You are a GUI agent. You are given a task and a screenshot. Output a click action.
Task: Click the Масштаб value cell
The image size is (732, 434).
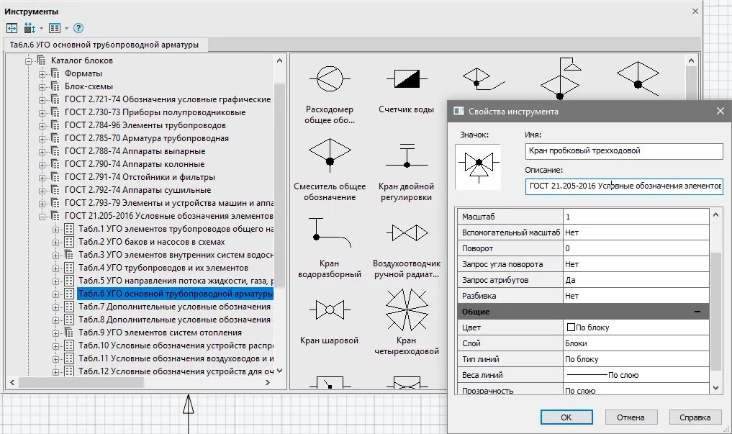[636, 217]
